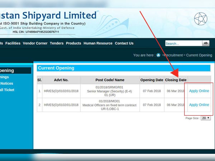This screenshot has height=161, width=215.
Task: Open the Page Size dropdown
Action: (206, 118)
